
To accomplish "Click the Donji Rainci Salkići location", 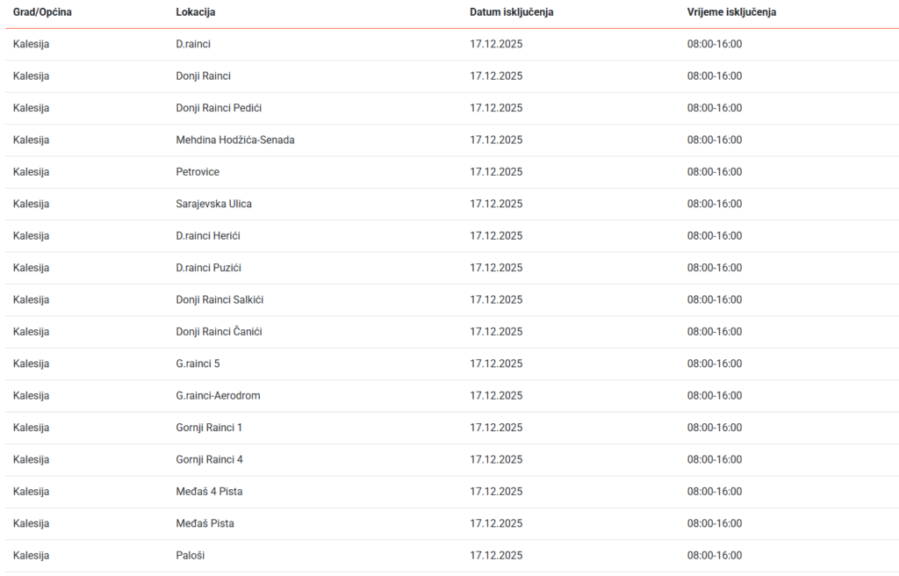I will [x=219, y=299].
